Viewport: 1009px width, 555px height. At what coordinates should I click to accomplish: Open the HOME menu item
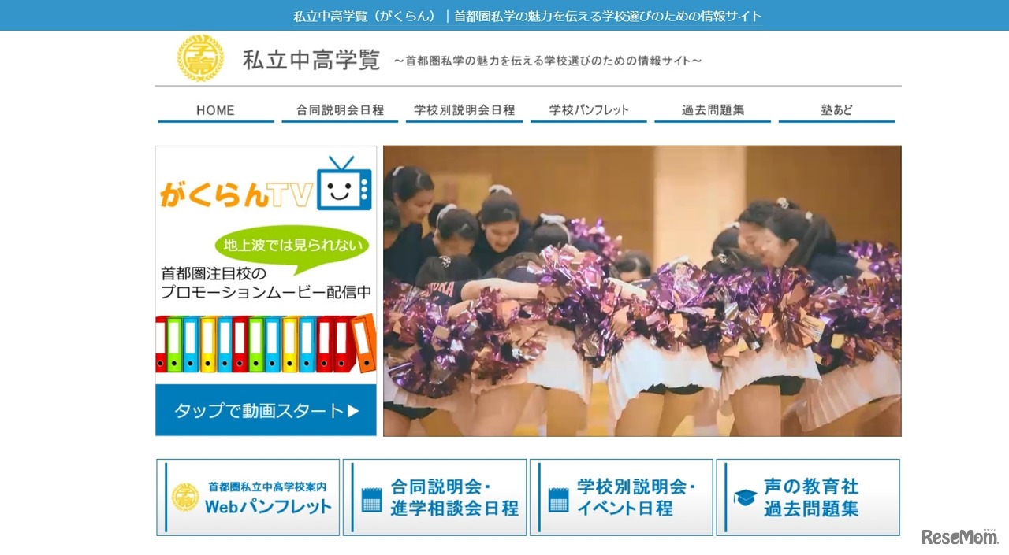click(215, 111)
